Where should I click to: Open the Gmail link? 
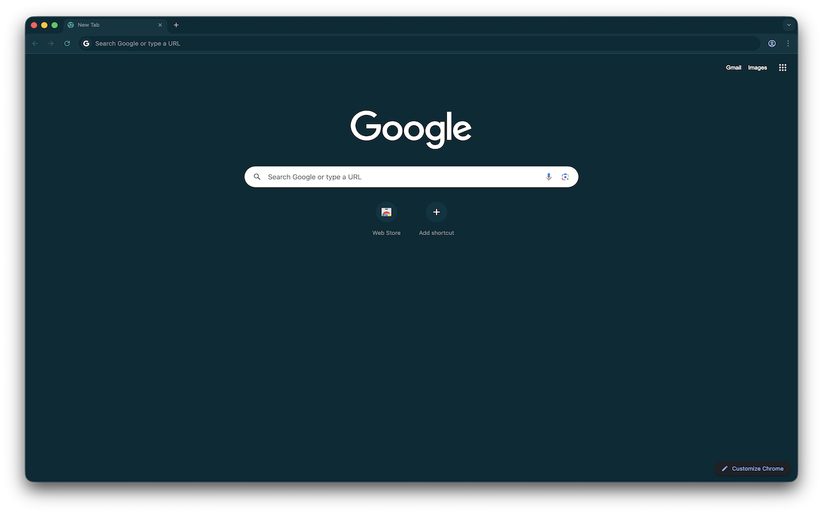click(734, 67)
